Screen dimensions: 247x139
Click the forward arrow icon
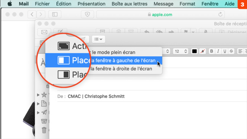pos(172,31)
